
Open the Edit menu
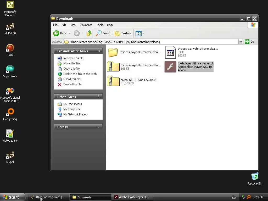pyautogui.click(x=64, y=25)
